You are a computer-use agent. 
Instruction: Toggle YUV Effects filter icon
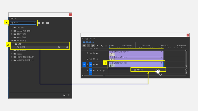(x=48, y=23)
